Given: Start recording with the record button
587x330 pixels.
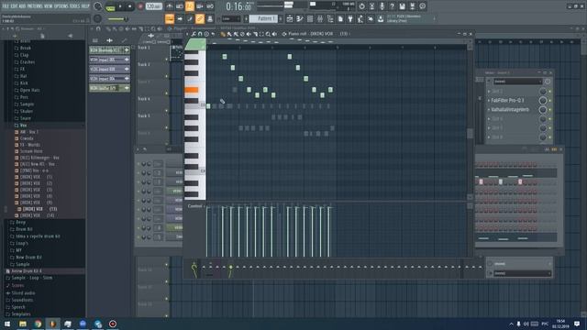Looking at the screenshot, I should [141, 6].
